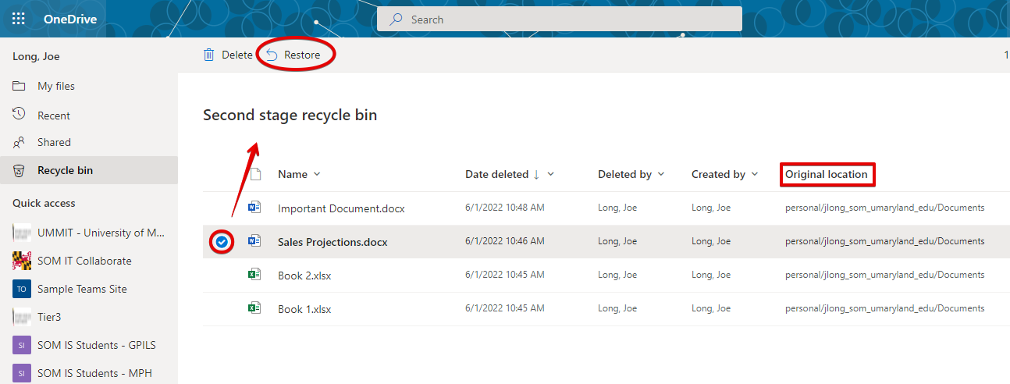1010x384 pixels.
Task: Click the Word icon for Important Document.docx
Action: click(x=254, y=208)
